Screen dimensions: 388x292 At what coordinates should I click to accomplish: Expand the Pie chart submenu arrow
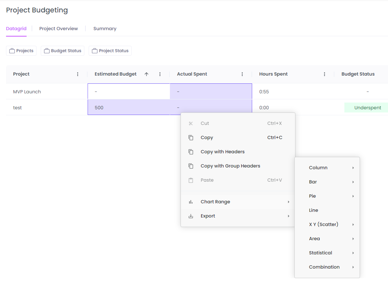coord(353,196)
